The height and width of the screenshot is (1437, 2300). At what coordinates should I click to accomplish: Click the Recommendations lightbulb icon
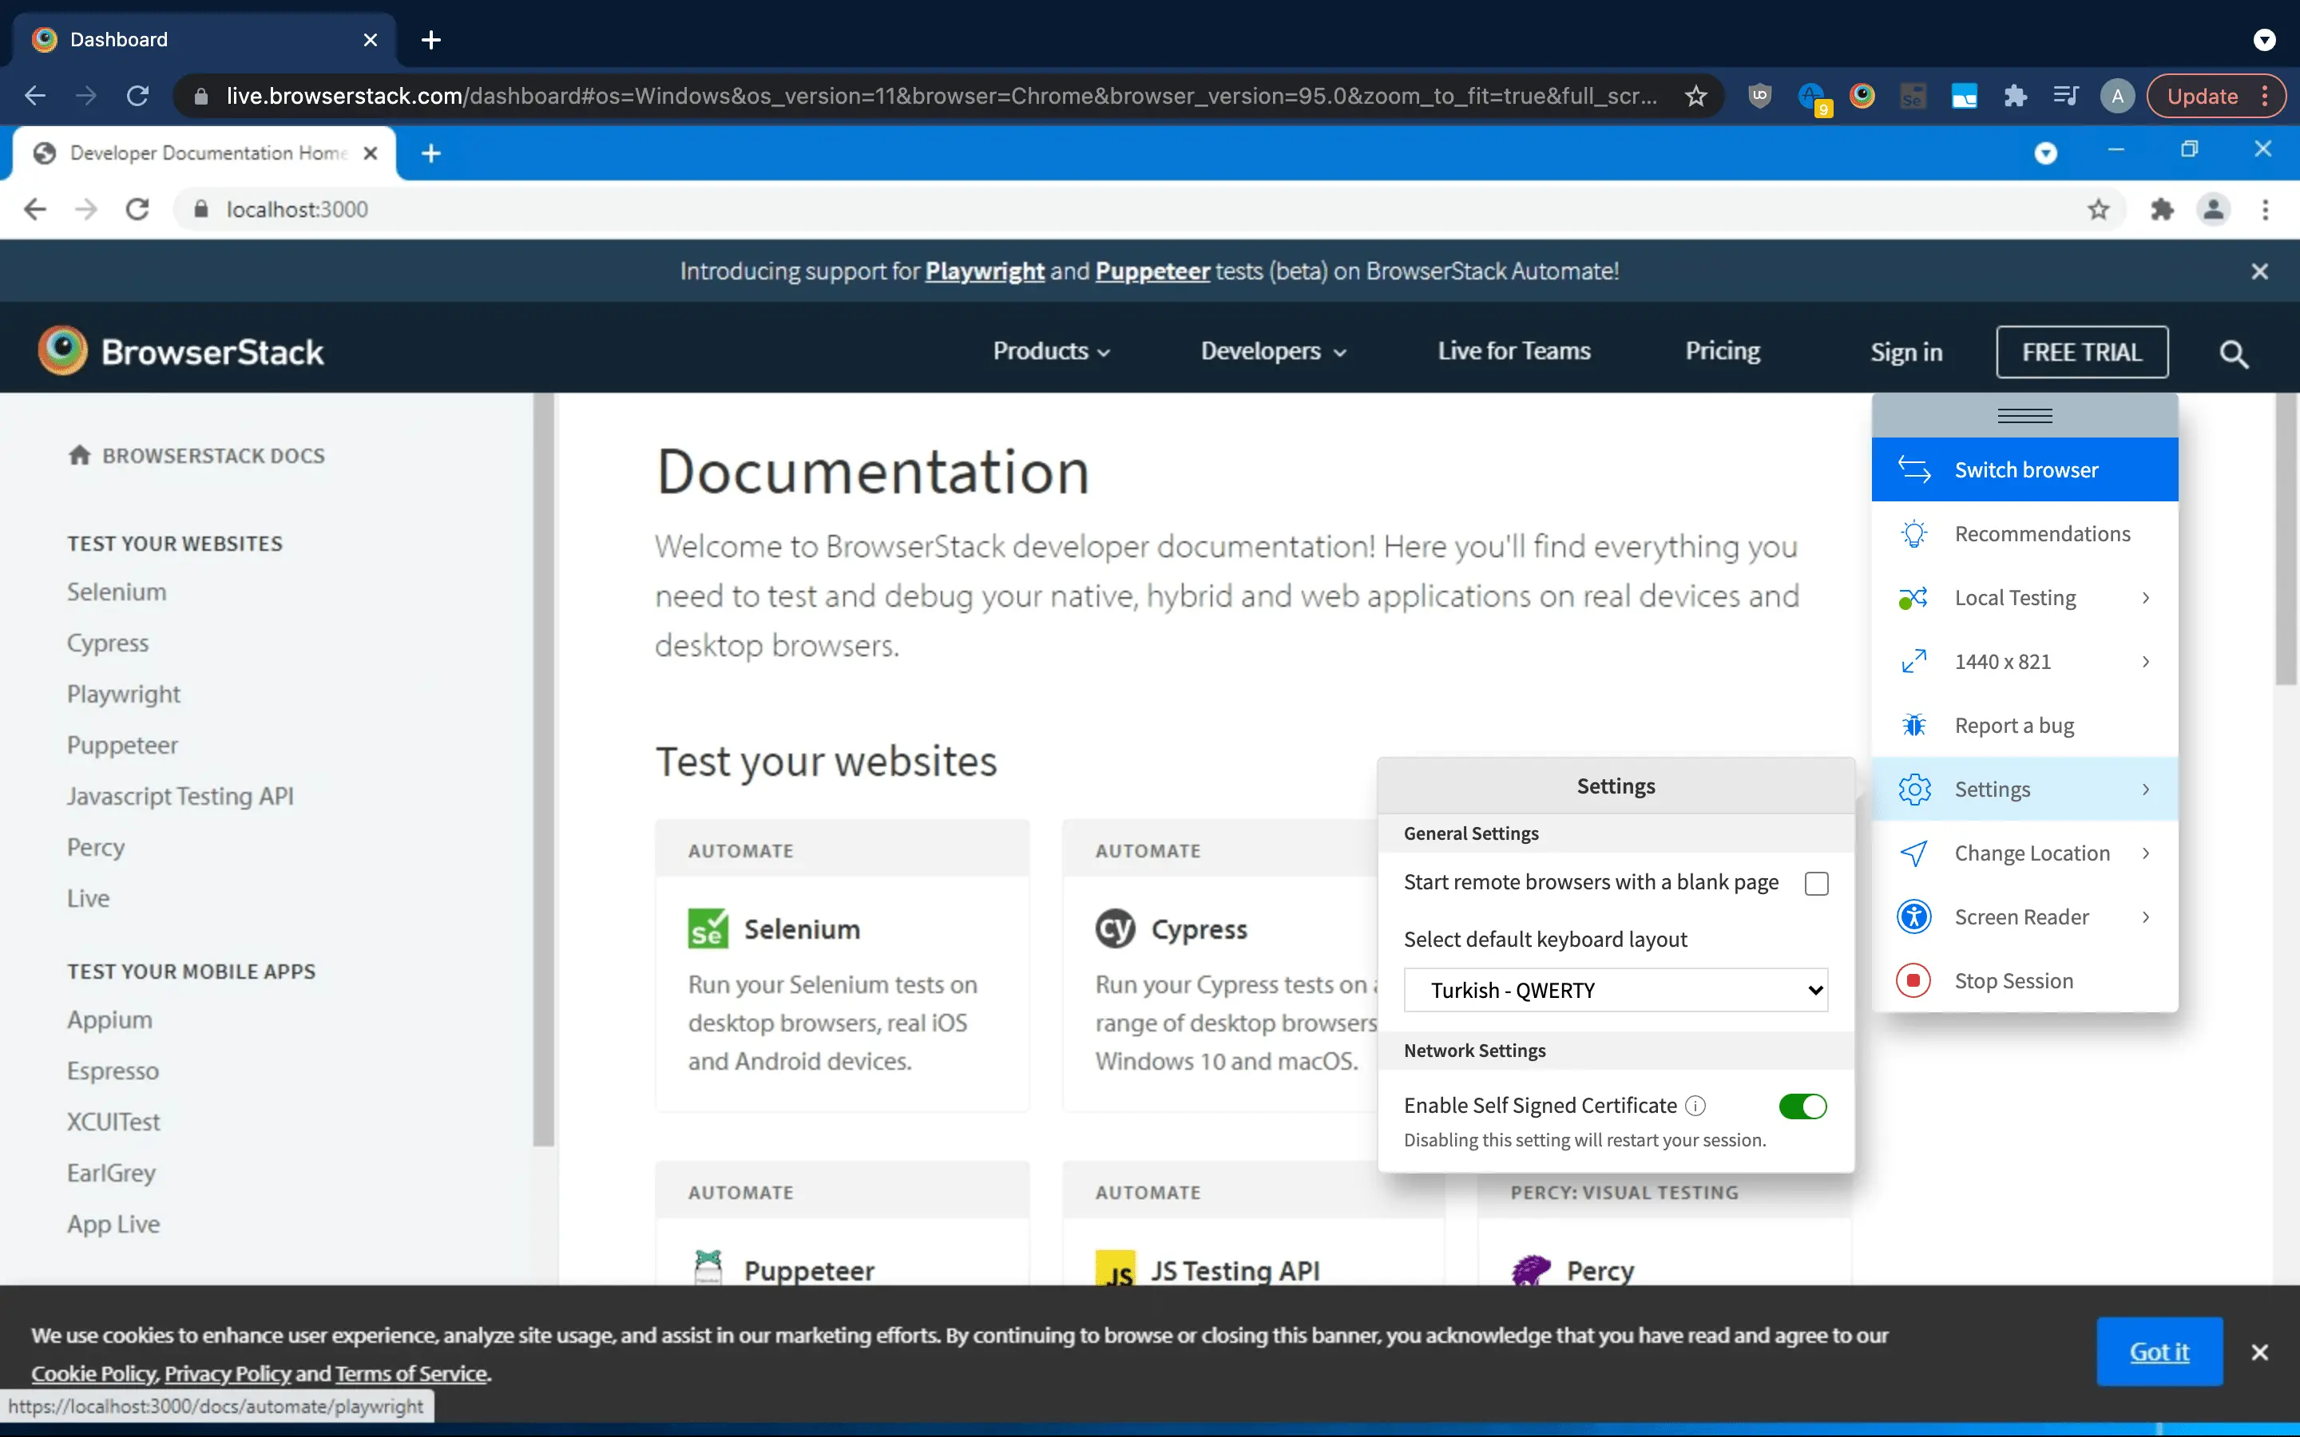[1913, 534]
